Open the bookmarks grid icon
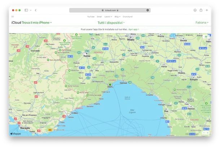Image resolution: width=220 pixels, height=148 pixels. click(x=13, y=17)
